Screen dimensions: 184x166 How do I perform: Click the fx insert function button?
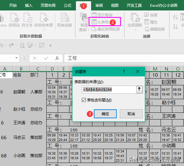pos(57,58)
